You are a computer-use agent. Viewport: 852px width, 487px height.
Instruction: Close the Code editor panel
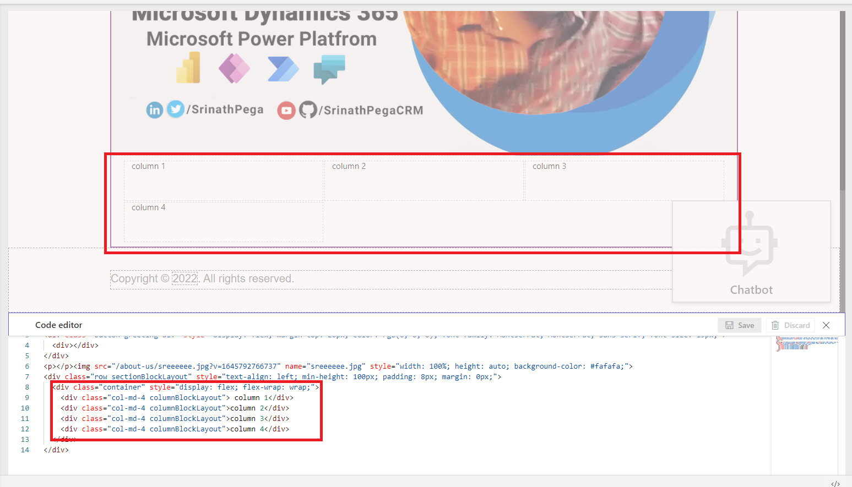(x=826, y=325)
